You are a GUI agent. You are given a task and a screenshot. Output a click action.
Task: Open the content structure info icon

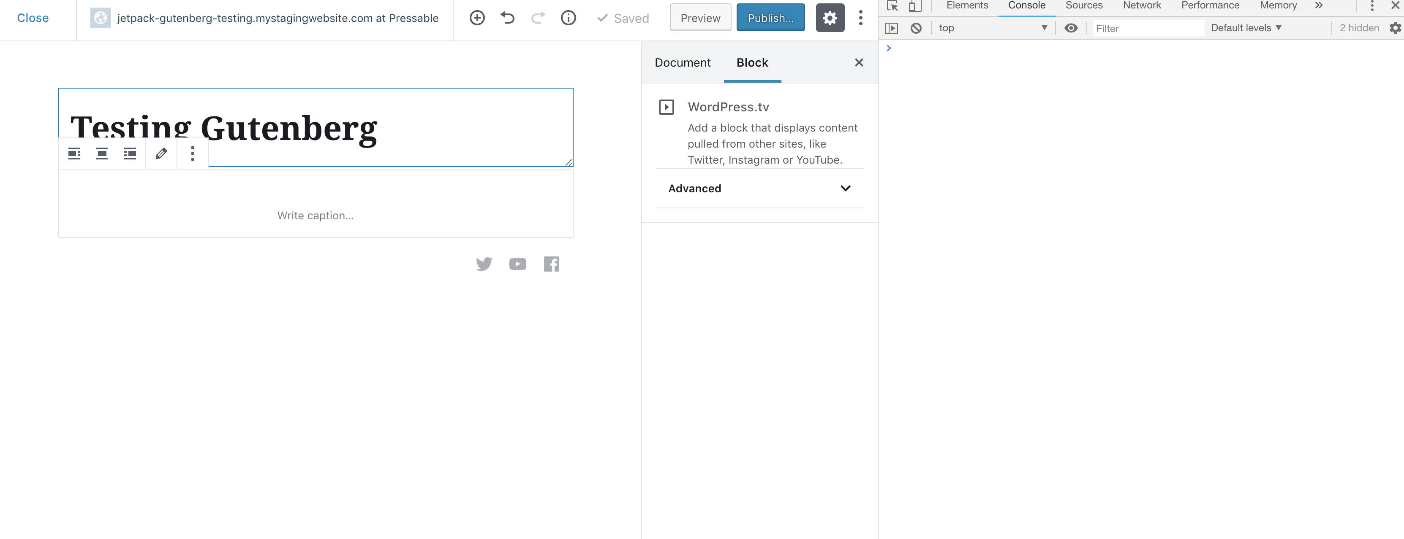(x=568, y=18)
